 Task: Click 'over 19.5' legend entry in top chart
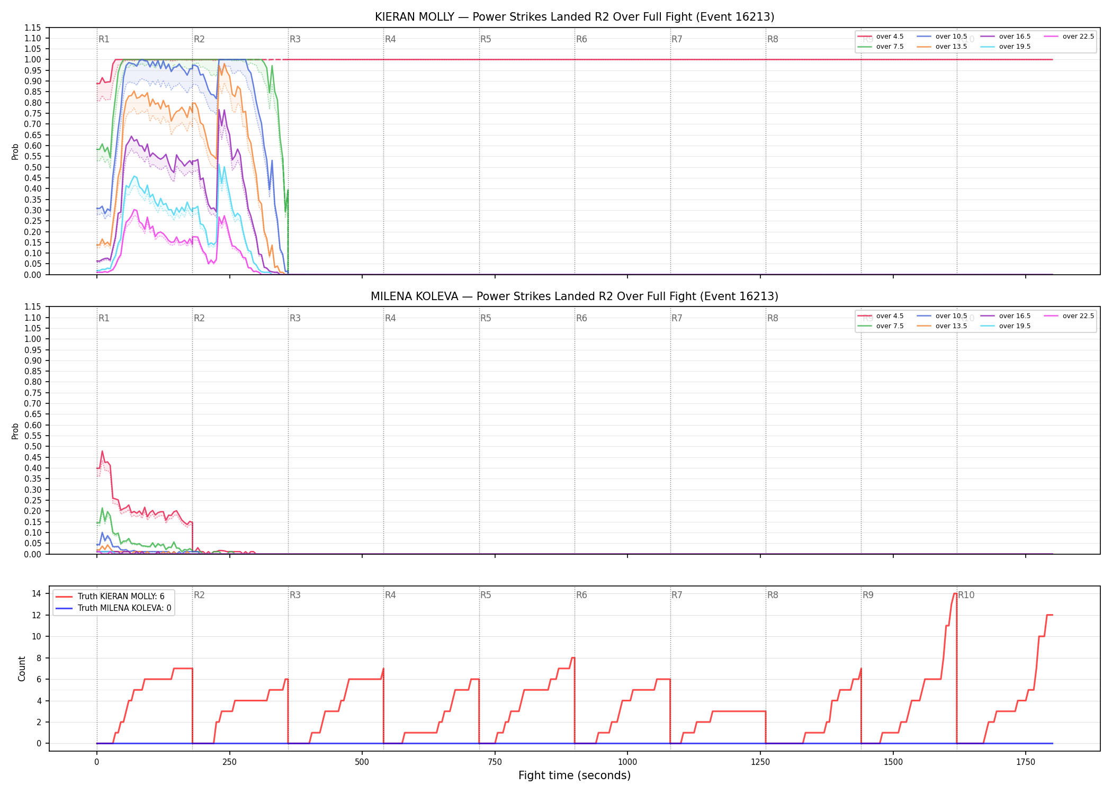coord(1005,47)
